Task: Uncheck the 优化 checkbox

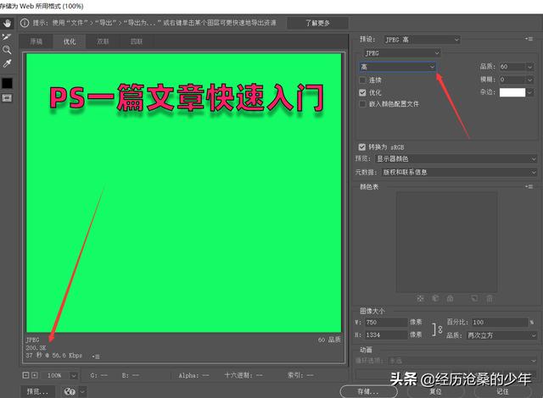Action: point(362,92)
